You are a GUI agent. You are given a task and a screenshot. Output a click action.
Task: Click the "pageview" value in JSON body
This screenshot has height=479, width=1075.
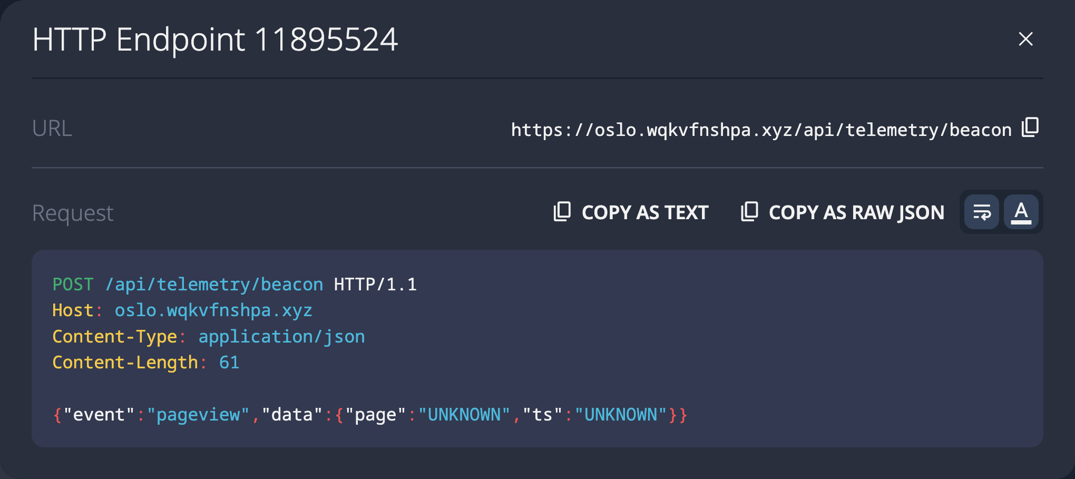tap(198, 415)
